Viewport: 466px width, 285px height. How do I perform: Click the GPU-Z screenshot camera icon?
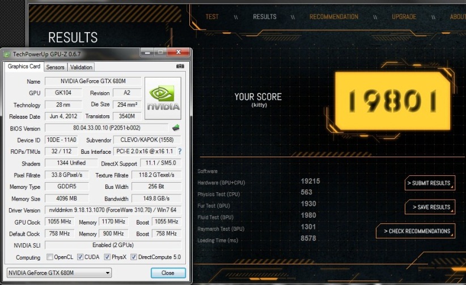pos(180,66)
